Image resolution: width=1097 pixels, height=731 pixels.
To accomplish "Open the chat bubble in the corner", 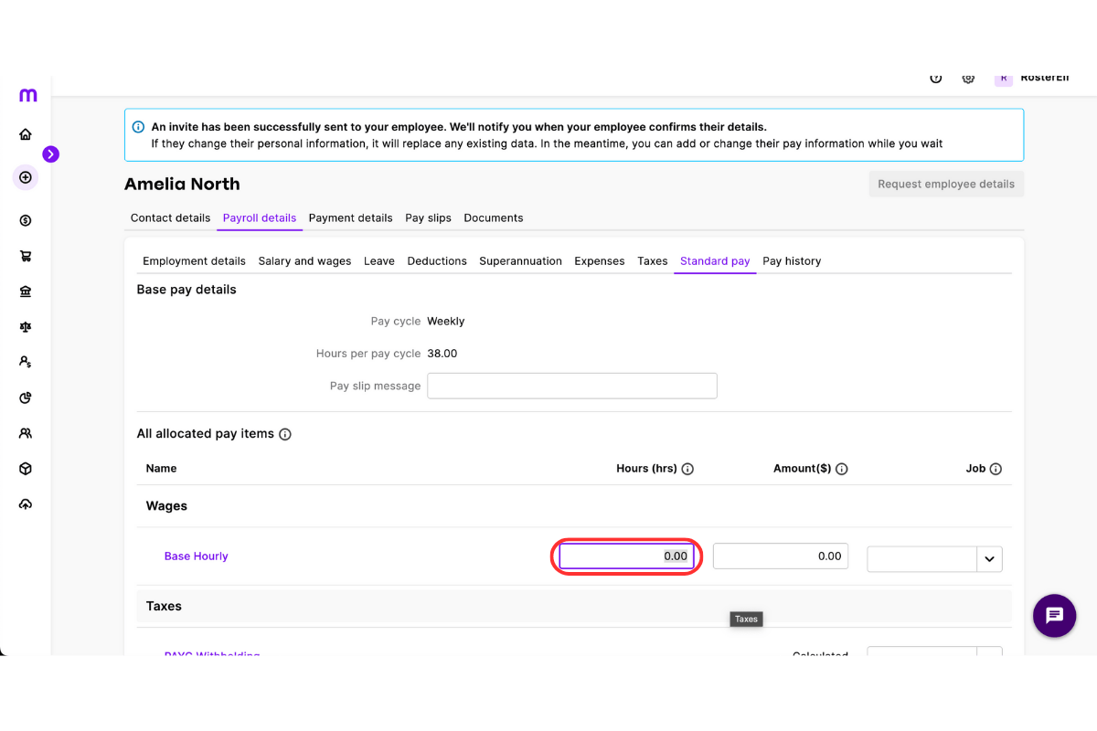I will click(1054, 616).
